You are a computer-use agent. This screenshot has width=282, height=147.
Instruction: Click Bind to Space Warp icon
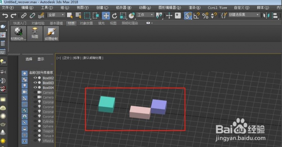pyautogui.click(x=41, y=16)
